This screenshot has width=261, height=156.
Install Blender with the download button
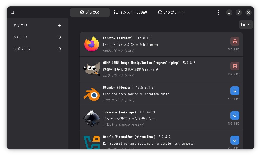235,91
